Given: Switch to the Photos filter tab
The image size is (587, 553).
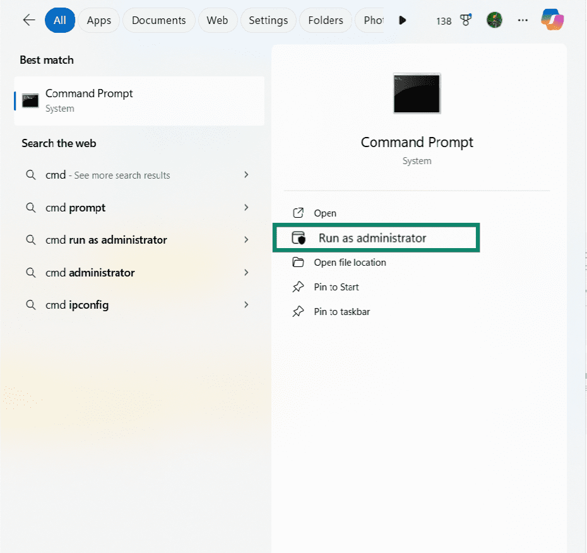Looking at the screenshot, I should tap(370, 20).
